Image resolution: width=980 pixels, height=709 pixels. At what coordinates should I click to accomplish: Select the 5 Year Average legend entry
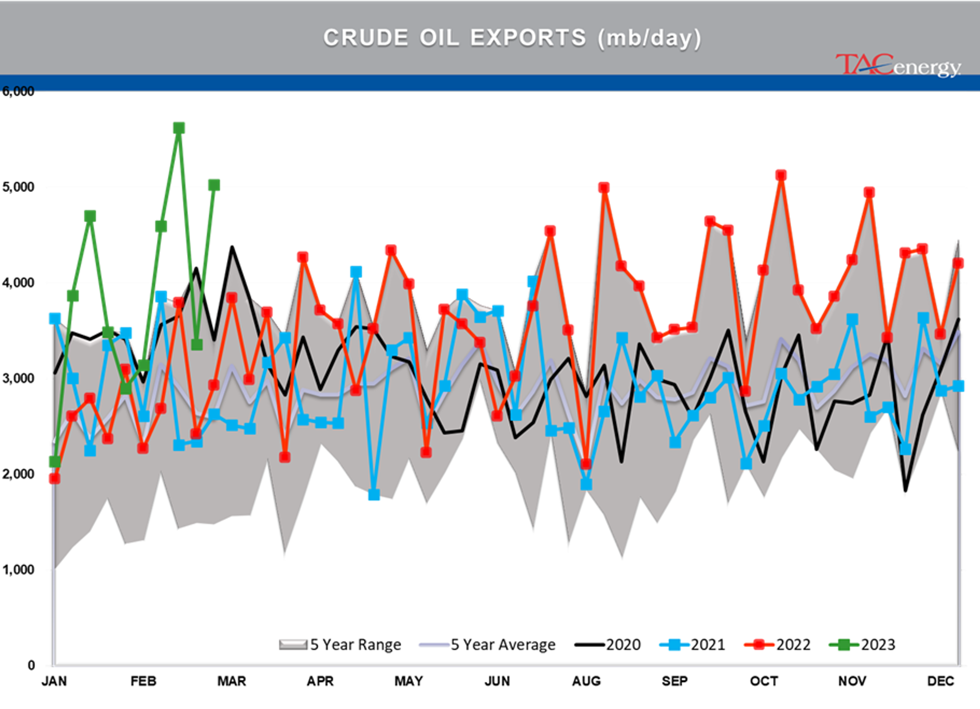click(487, 644)
